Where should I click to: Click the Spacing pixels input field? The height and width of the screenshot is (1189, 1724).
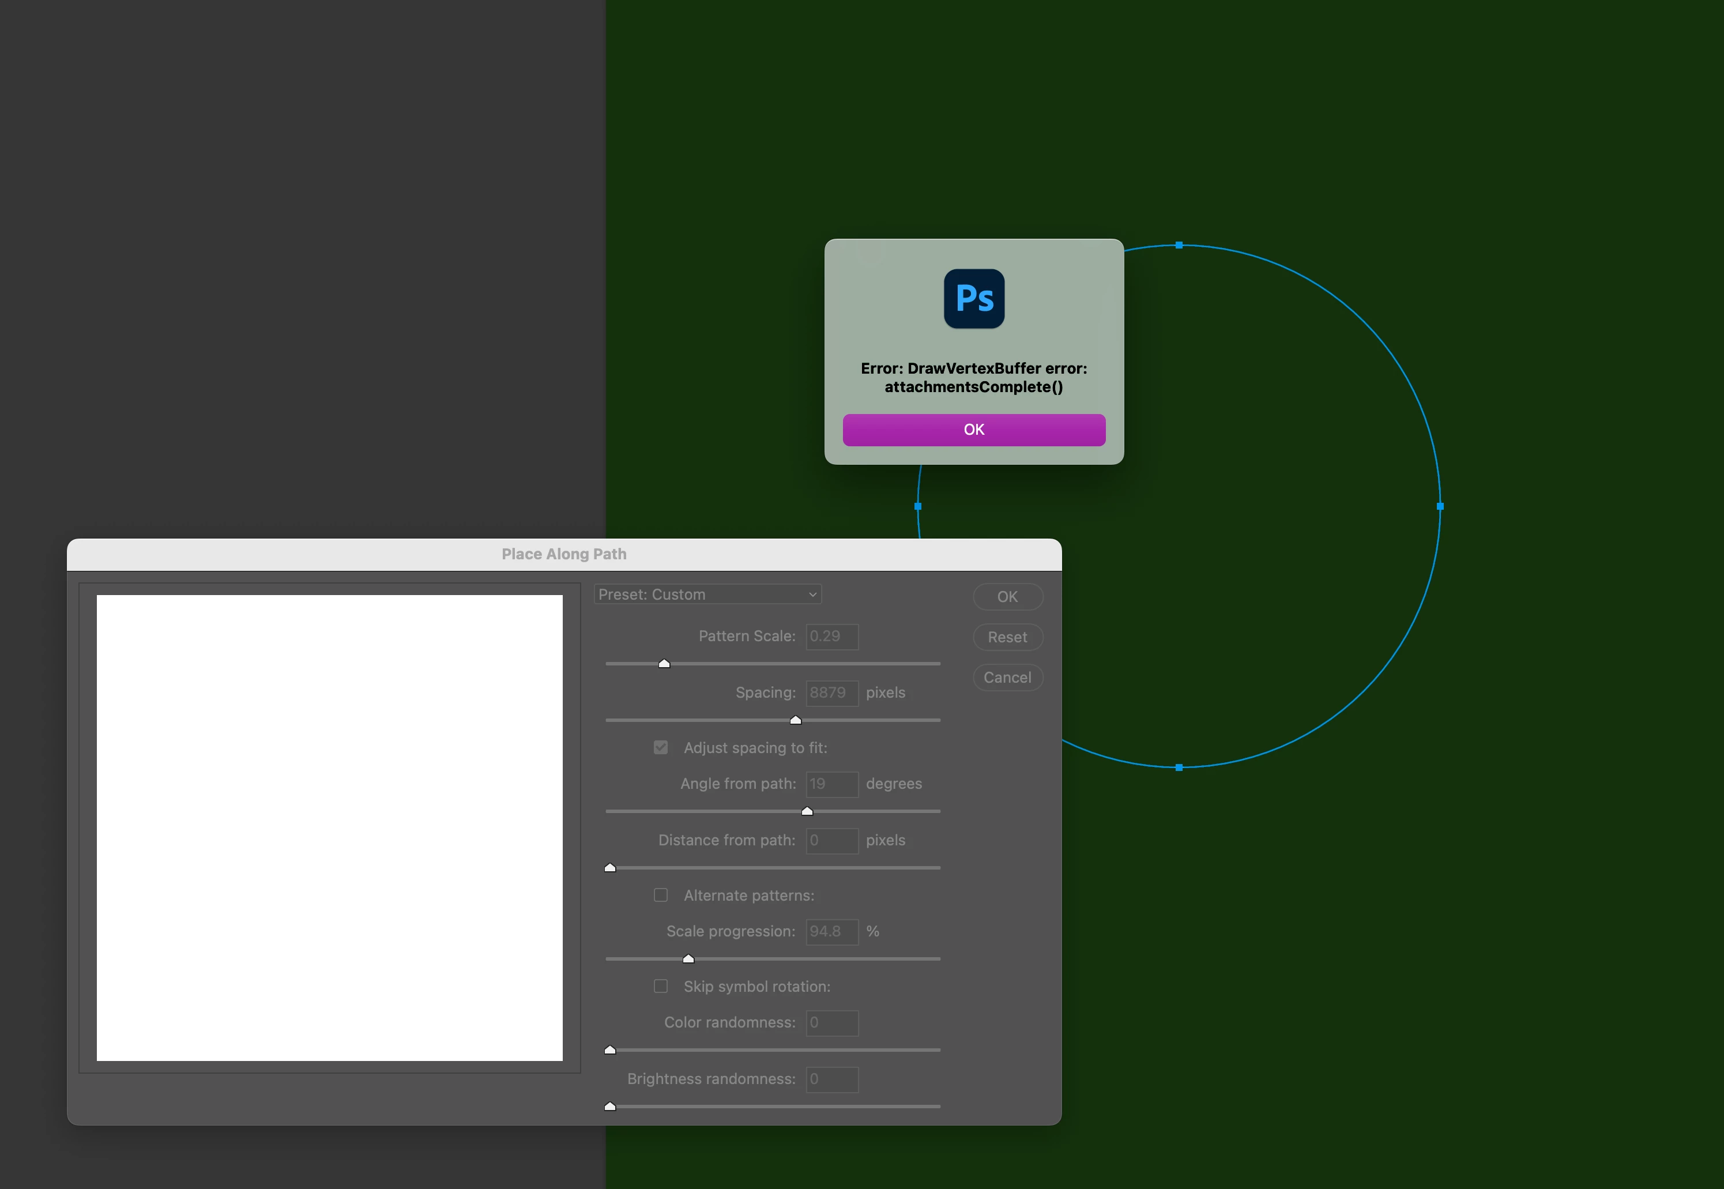832,693
